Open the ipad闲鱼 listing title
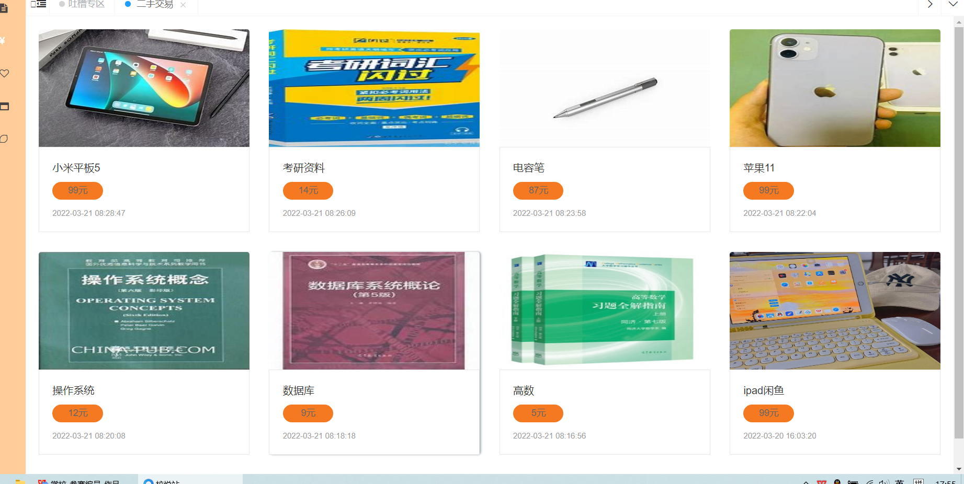Screen dimensions: 964x484 [764, 390]
